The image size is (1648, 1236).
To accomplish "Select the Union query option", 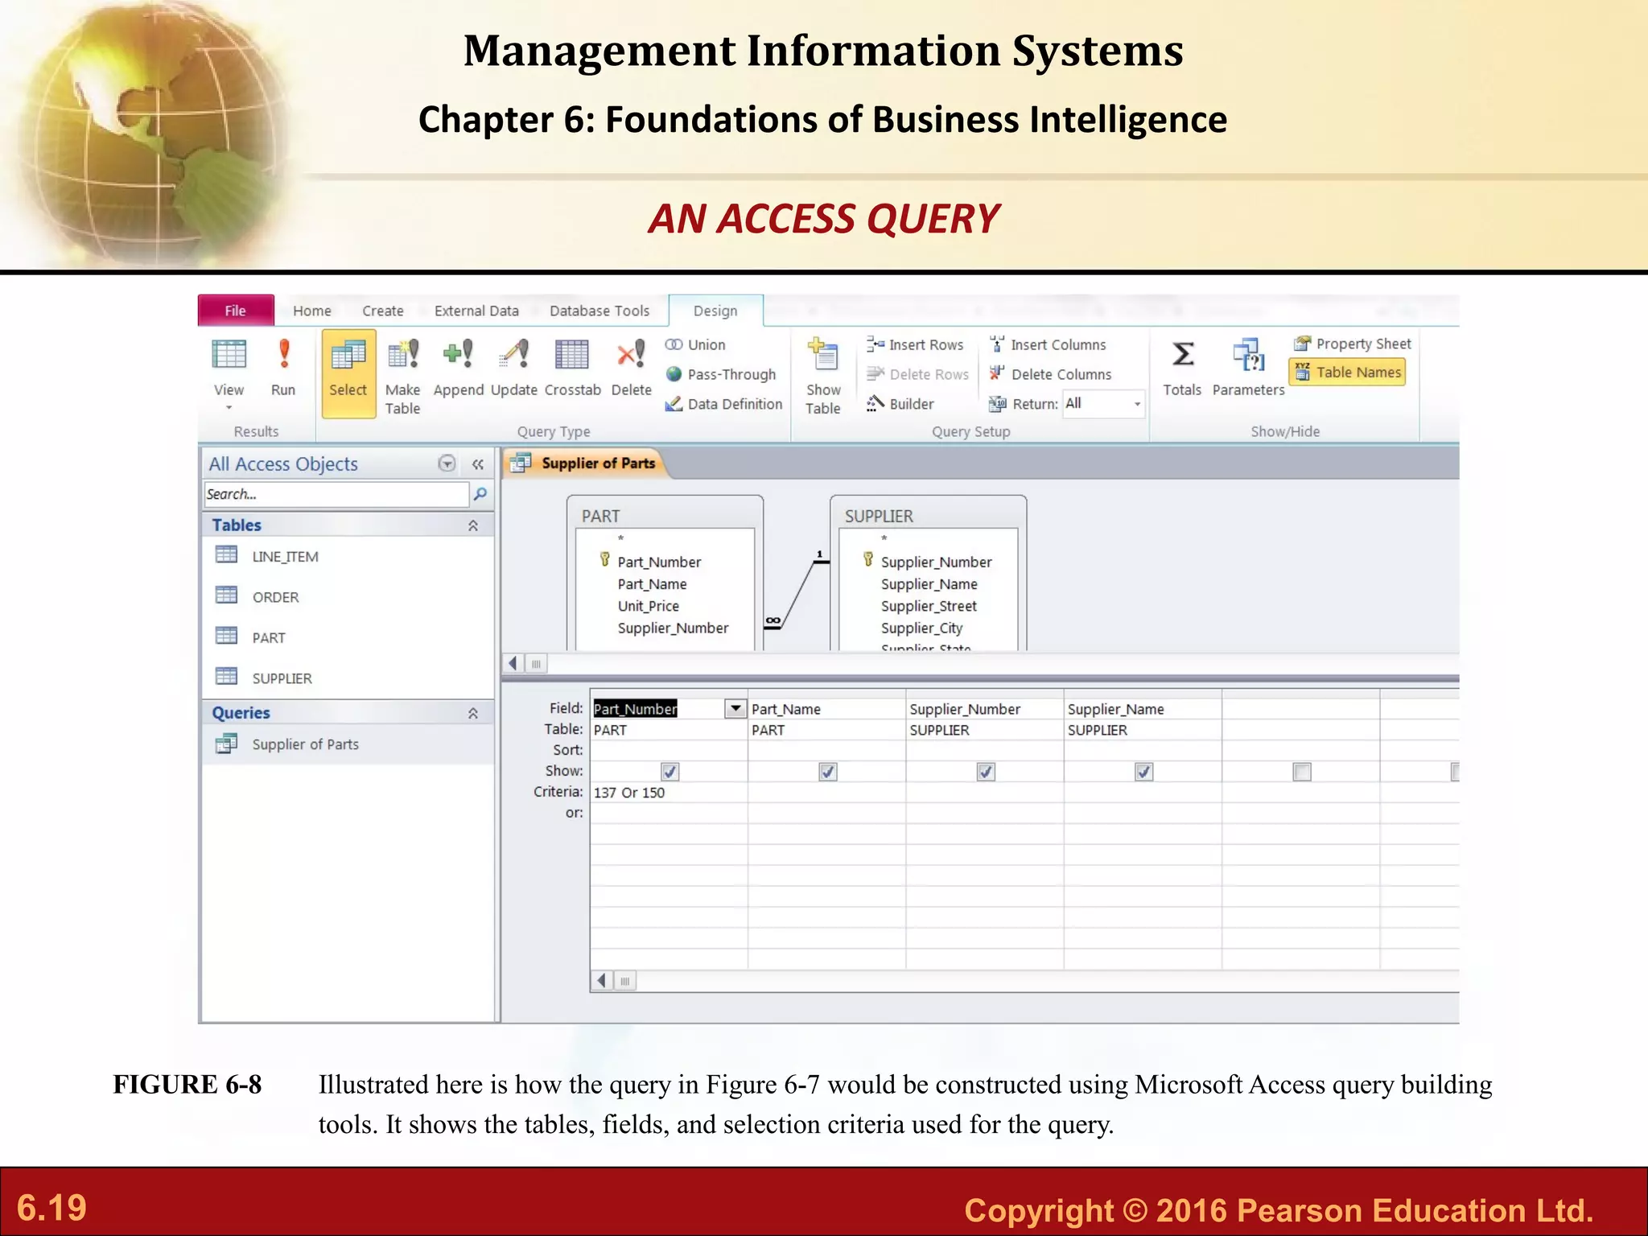I will click(695, 344).
